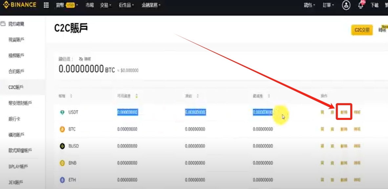The width and height of the screenshot is (388, 189).
Task: Click Sell (賣) in the BTC row
Action: pyautogui.click(x=332, y=129)
